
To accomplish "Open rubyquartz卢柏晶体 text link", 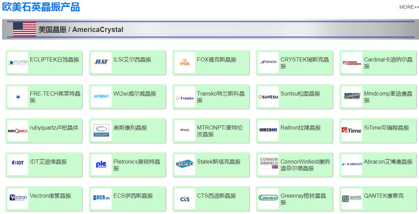I will (x=54, y=128).
